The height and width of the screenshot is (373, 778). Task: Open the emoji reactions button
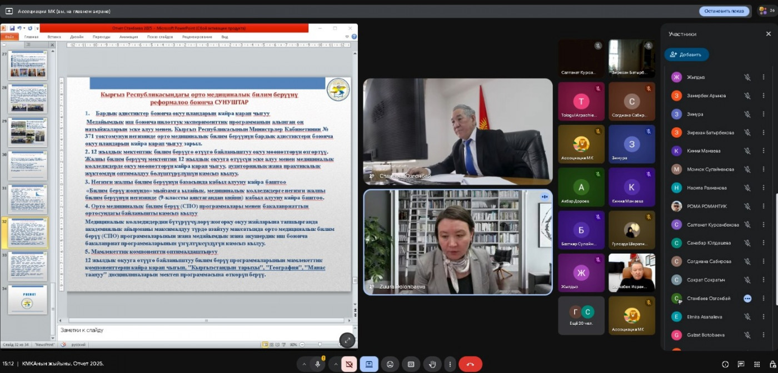(x=390, y=364)
